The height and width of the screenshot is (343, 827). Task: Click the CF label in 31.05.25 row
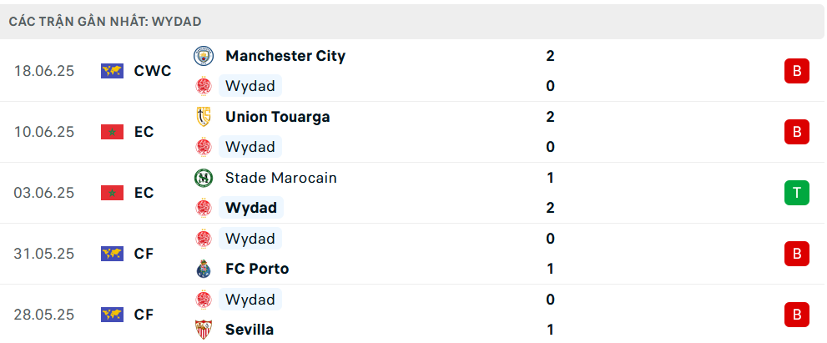pos(144,254)
